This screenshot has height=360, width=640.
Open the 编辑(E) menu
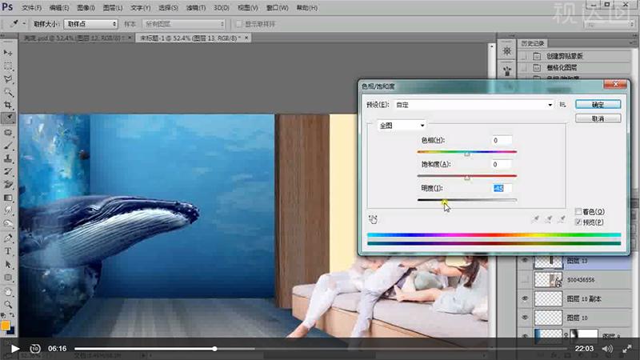coord(58,8)
